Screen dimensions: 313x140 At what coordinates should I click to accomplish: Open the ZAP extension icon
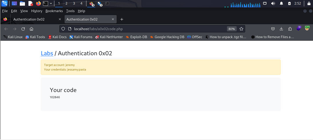tap(307, 28)
